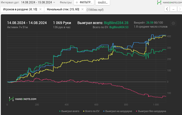Click the winrate 26.59 бб/100 value

click(x=154, y=23)
